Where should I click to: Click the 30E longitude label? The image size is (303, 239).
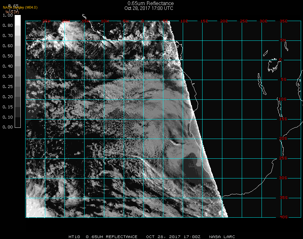[263, 21]
